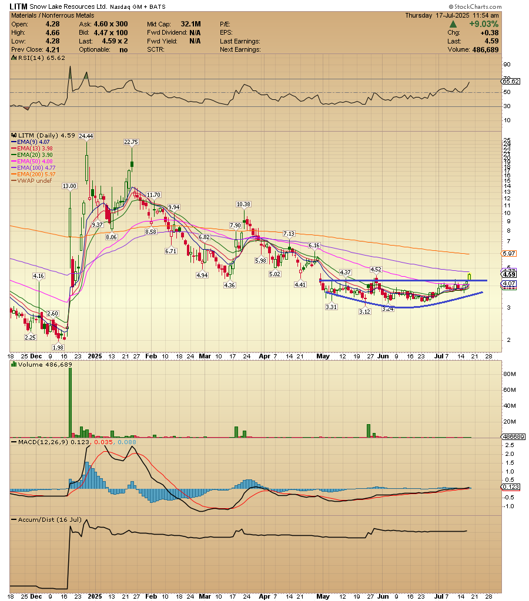
Task: Click the Accum/Dist (16 Jul) label
Action: click(x=47, y=520)
